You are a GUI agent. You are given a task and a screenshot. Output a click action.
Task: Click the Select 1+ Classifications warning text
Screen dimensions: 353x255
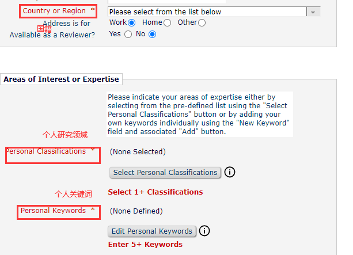pyautogui.click(x=155, y=192)
